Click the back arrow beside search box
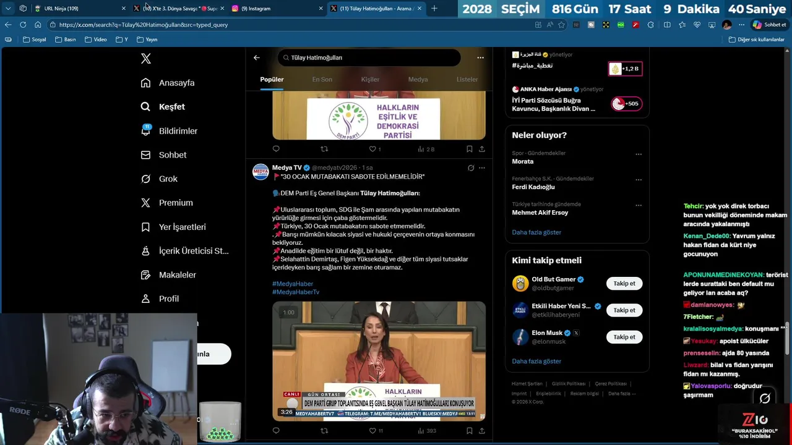Viewport: 792px width, 445px height. point(257,57)
